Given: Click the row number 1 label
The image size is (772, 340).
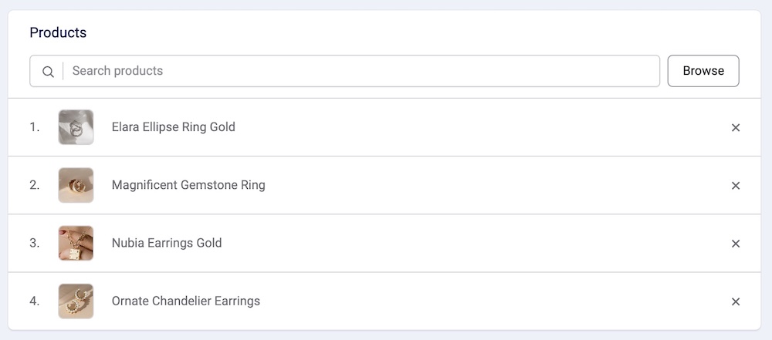Looking at the screenshot, I should pos(35,127).
